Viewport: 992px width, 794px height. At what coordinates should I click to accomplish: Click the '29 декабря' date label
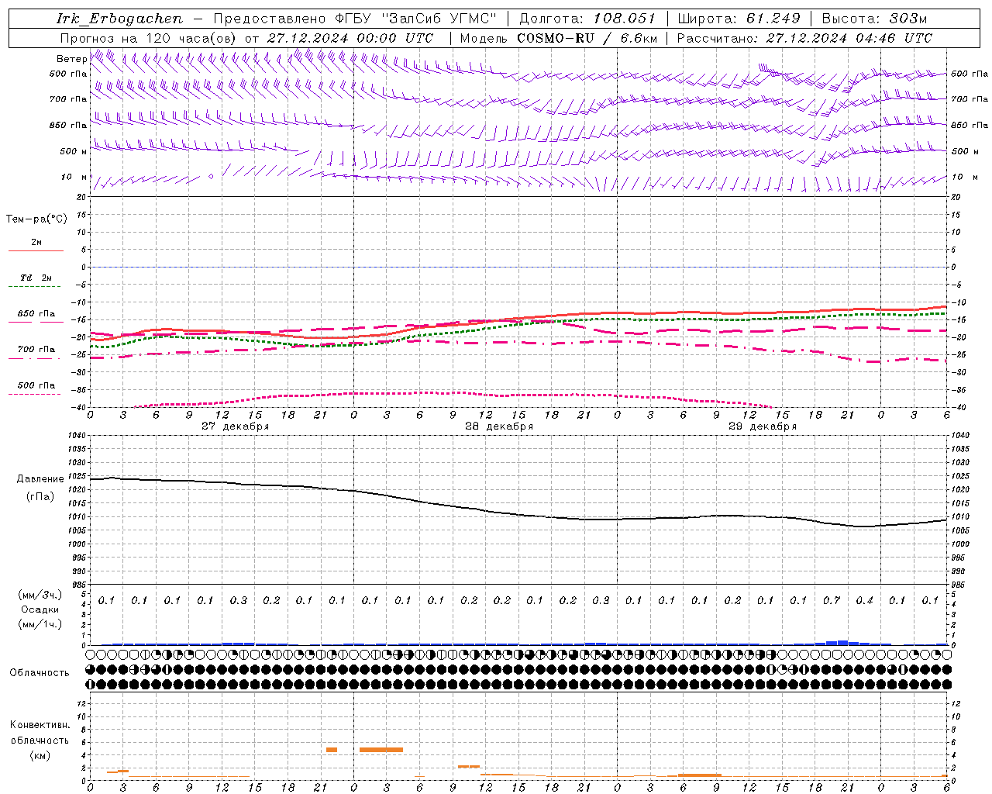[763, 426]
